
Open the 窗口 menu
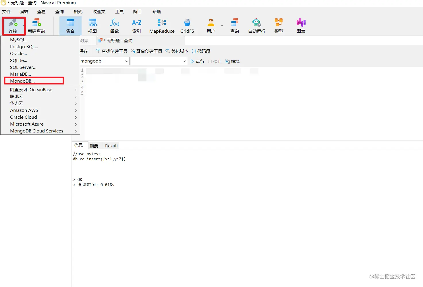[137, 11]
